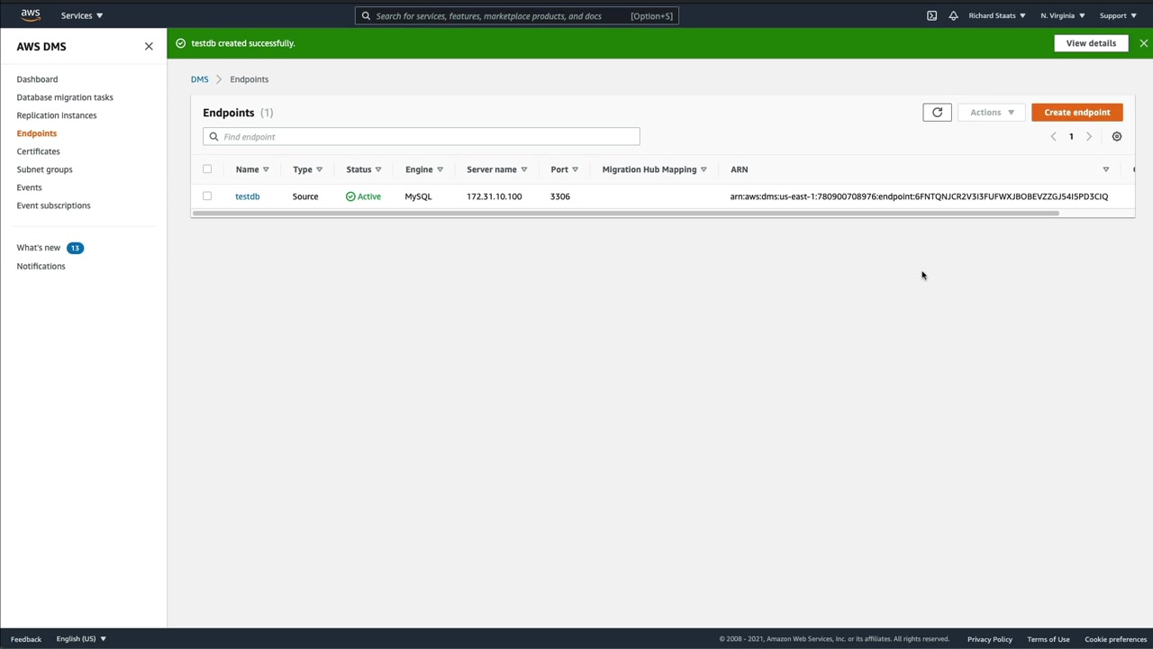The width and height of the screenshot is (1153, 649).
Task: Go to previous page of endpoints
Action: [x=1053, y=137]
